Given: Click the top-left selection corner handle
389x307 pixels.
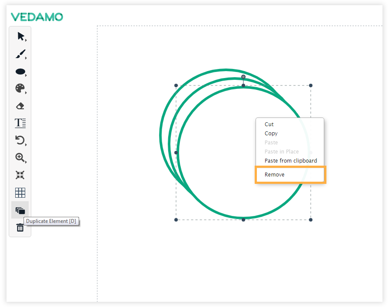Looking at the screenshot, I should (176, 85).
